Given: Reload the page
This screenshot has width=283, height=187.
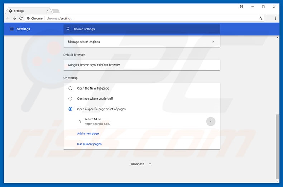Looking at the screenshot, I should 21,18.
